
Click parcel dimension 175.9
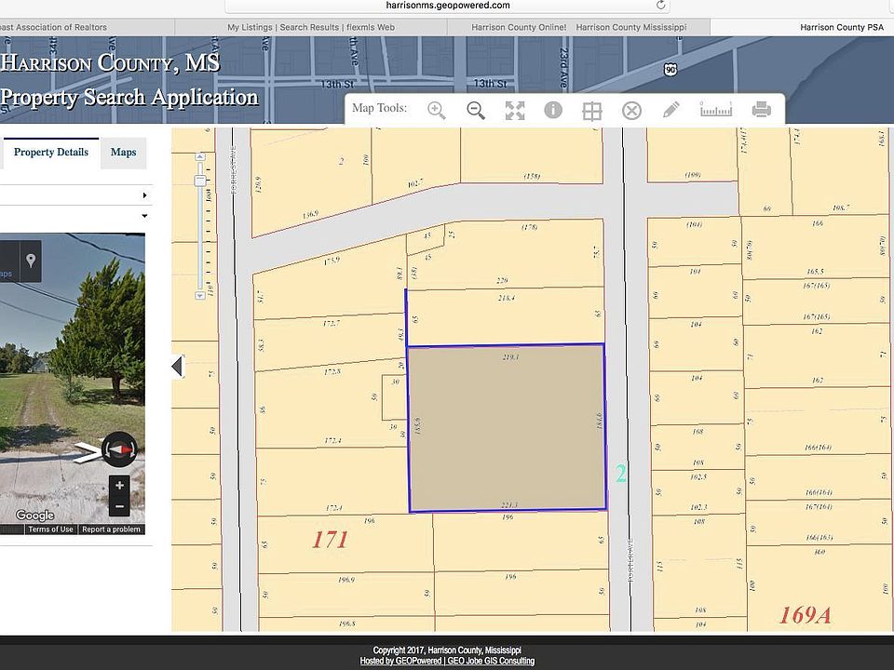332,261
